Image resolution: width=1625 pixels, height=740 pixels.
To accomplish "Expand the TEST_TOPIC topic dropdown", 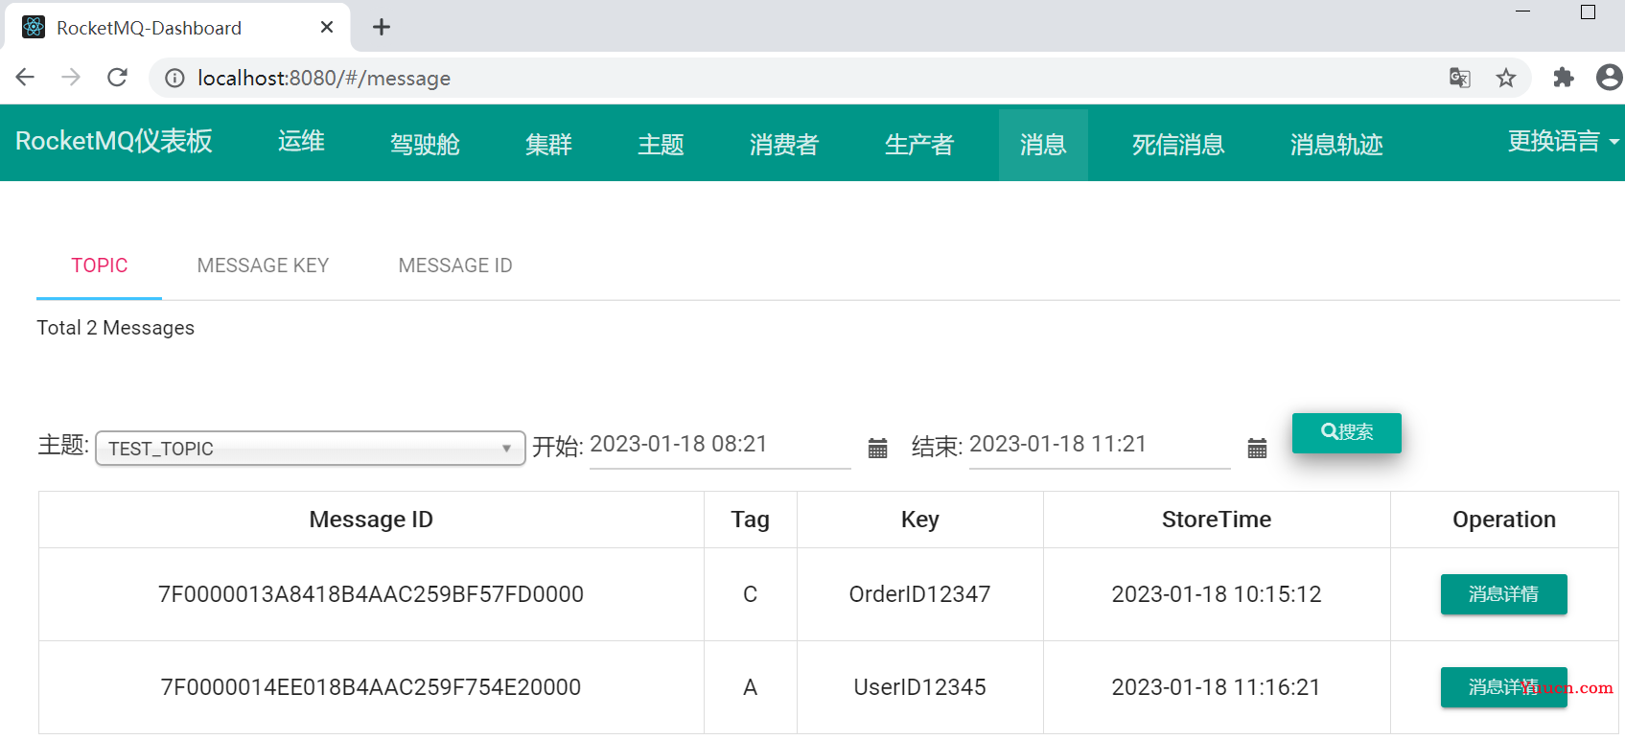I will (x=311, y=449).
